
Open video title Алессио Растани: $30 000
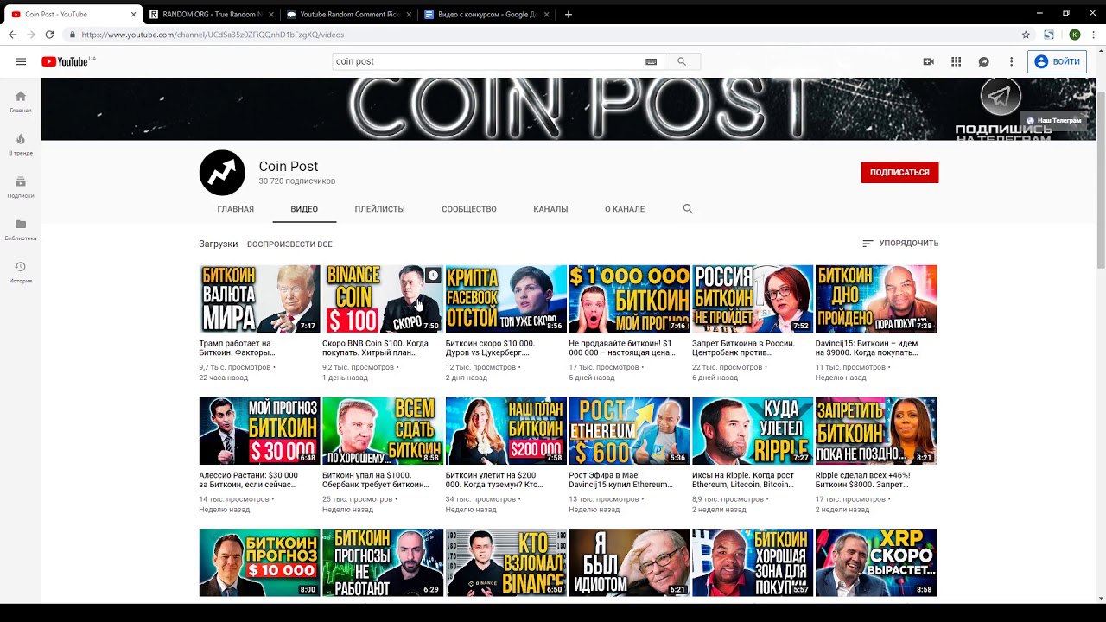tap(249, 479)
